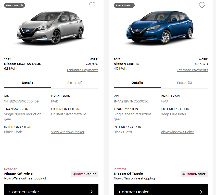The width and height of the screenshot is (216, 195).
Task: Open Extras (3) tab for LEAF SV PLUS
Action: [75, 83]
